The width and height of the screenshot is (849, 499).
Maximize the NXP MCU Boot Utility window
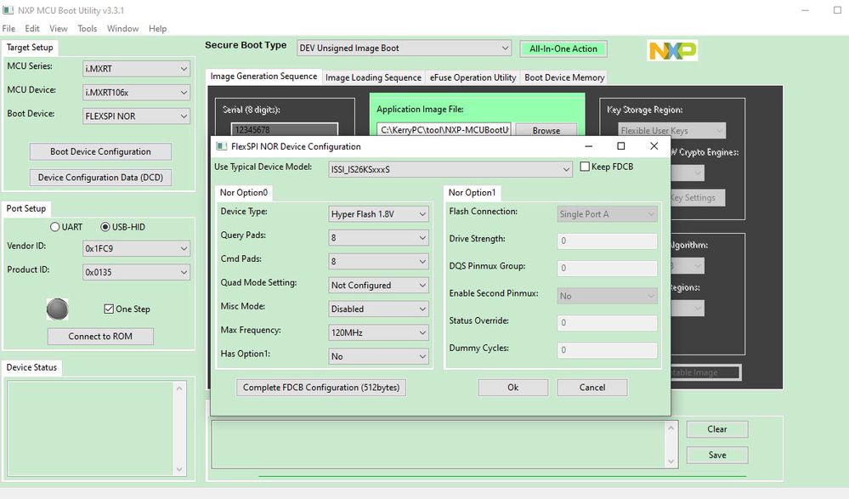837,10
